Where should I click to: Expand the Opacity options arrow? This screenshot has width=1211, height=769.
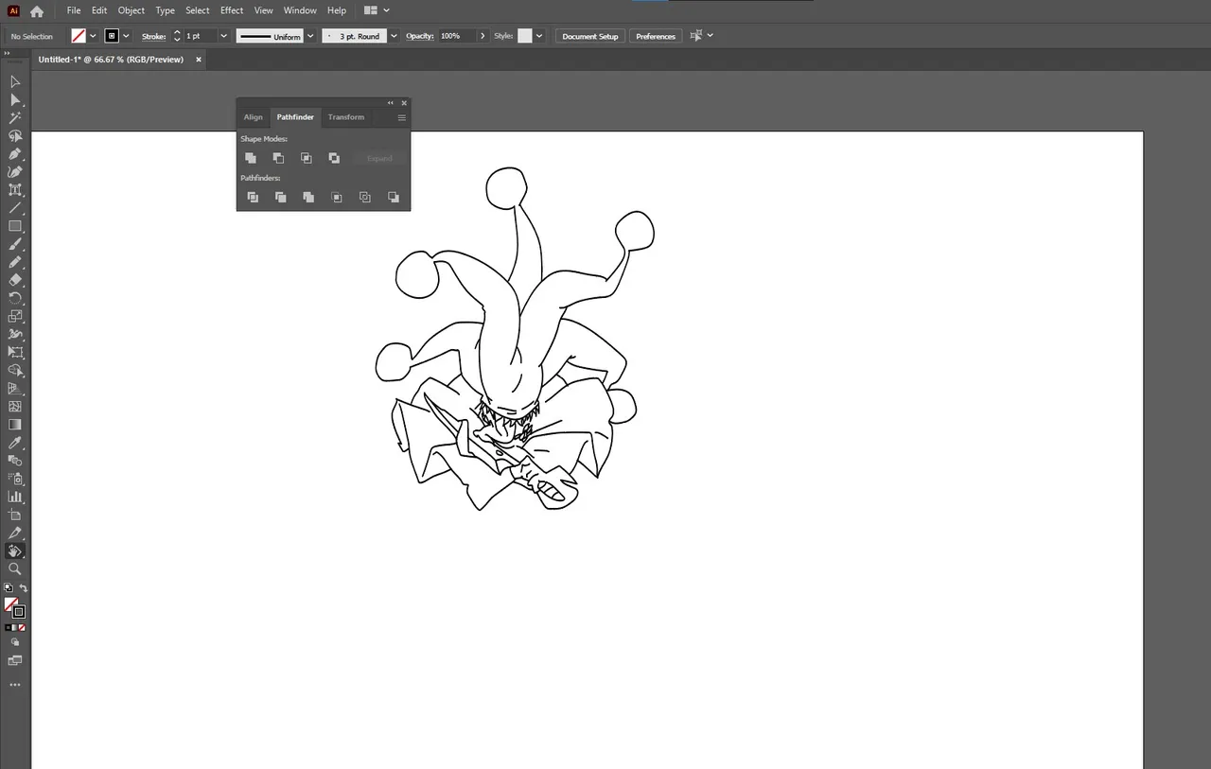[483, 36]
